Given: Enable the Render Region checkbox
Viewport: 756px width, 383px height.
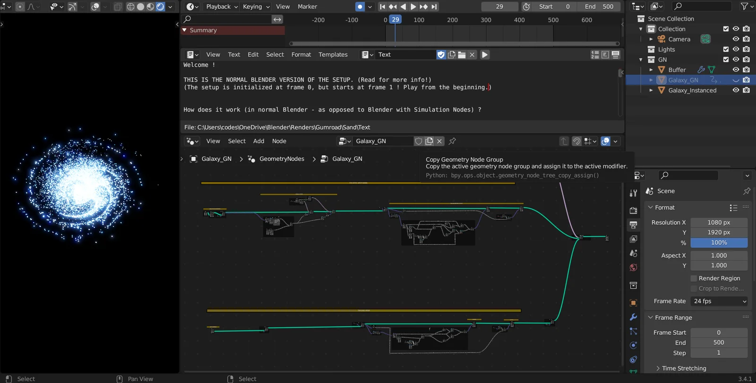Looking at the screenshot, I should pos(694,278).
